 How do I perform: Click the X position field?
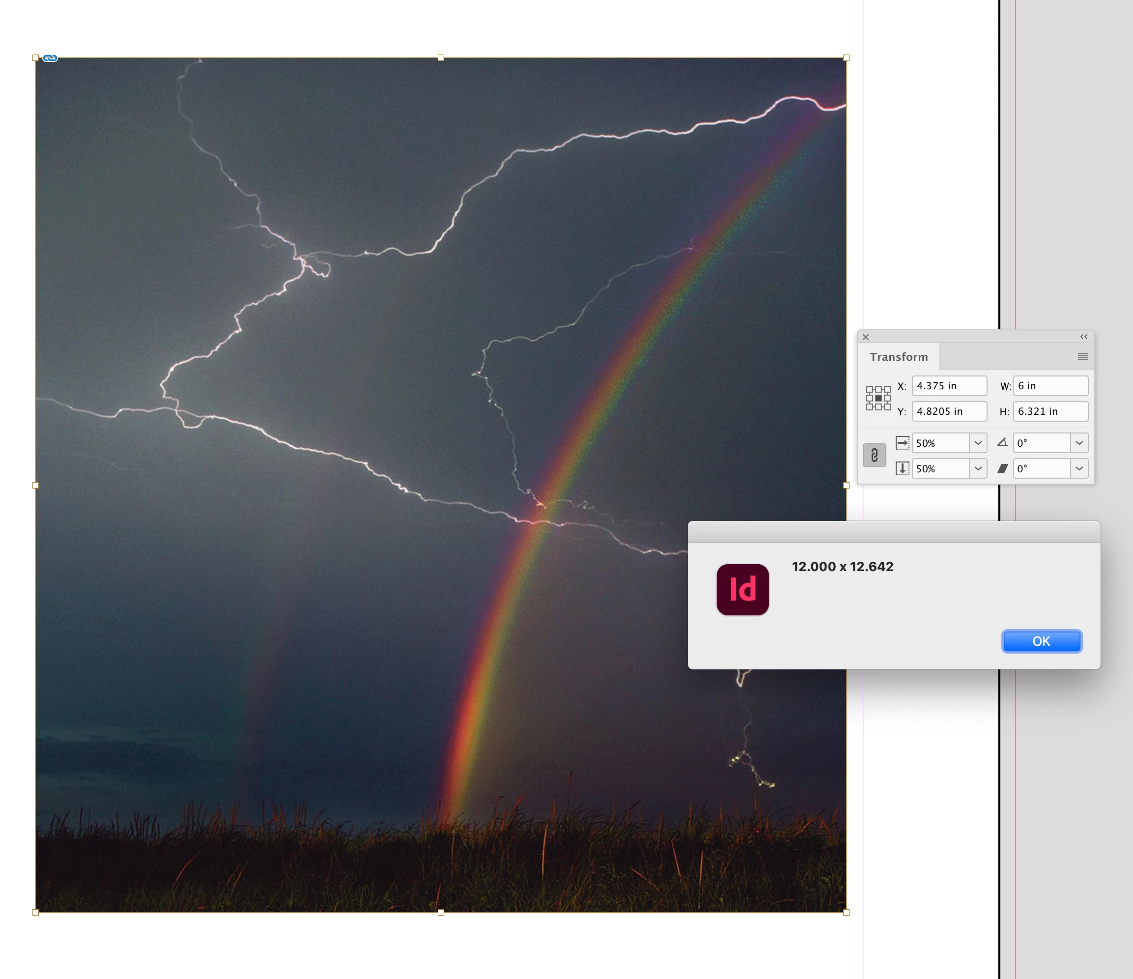[949, 386]
